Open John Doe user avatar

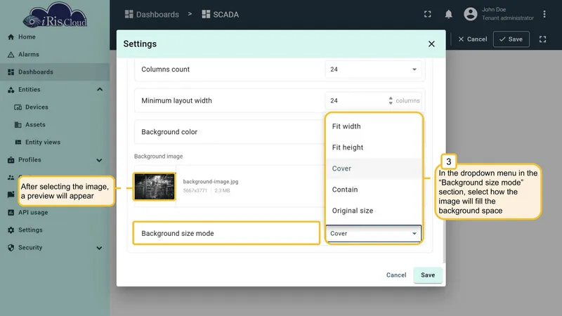point(470,14)
